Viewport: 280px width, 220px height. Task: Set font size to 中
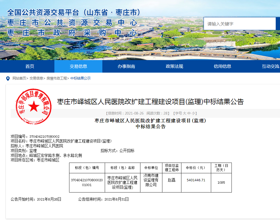pyautogui.click(x=189, y=113)
